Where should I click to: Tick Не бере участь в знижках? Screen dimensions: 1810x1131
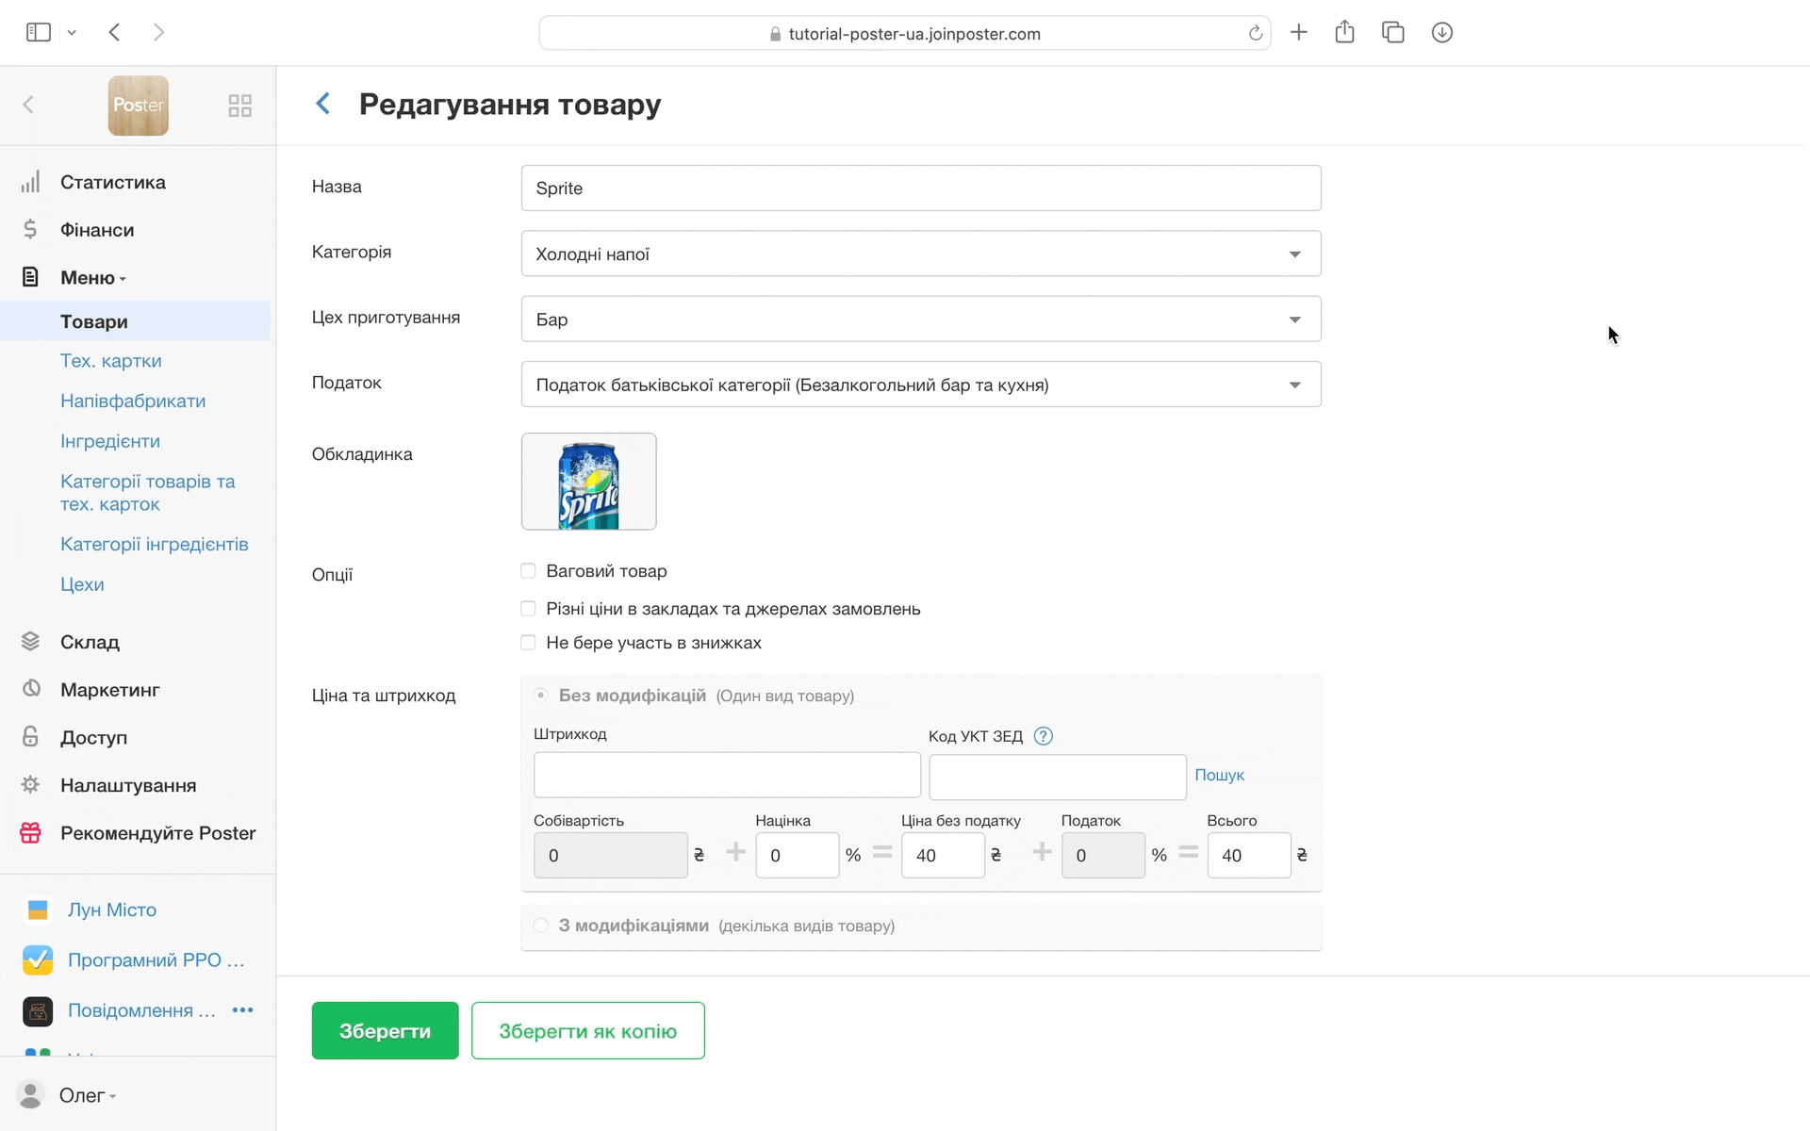coord(528,643)
